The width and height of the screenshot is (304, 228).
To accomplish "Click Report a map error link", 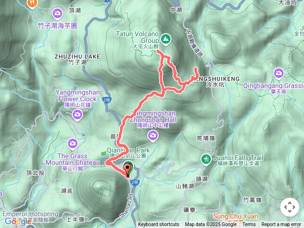I will click(x=281, y=225).
